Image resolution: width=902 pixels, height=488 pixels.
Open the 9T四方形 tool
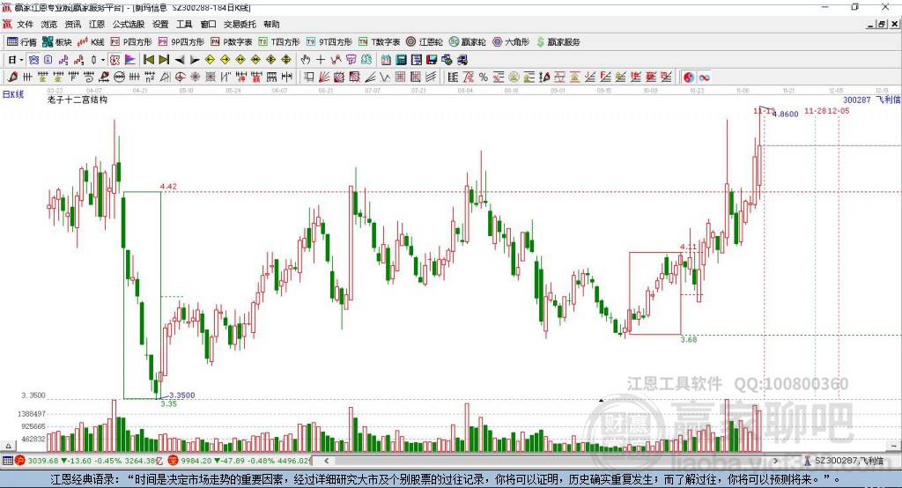tap(329, 42)
